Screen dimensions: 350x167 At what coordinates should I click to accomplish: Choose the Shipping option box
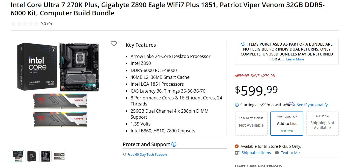tap(322, 124)
